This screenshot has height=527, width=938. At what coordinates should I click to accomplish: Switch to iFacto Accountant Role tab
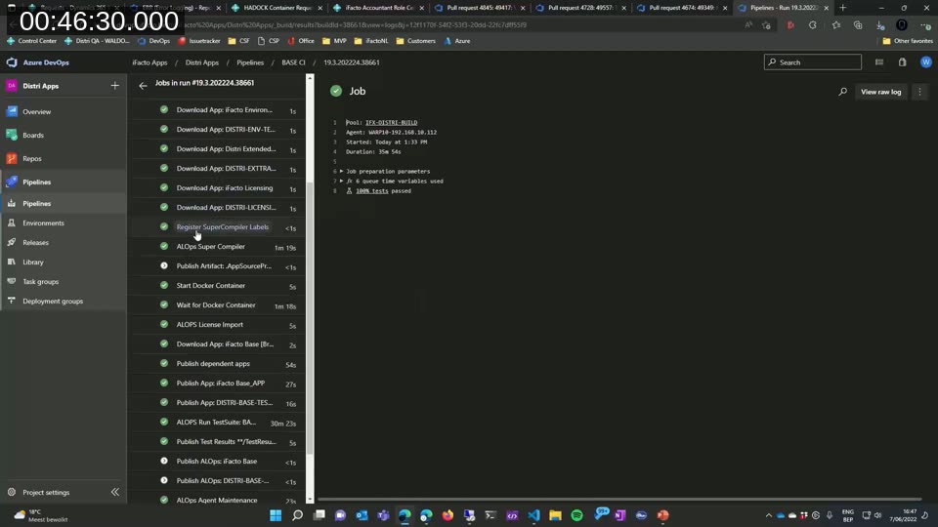pos(379,8)
